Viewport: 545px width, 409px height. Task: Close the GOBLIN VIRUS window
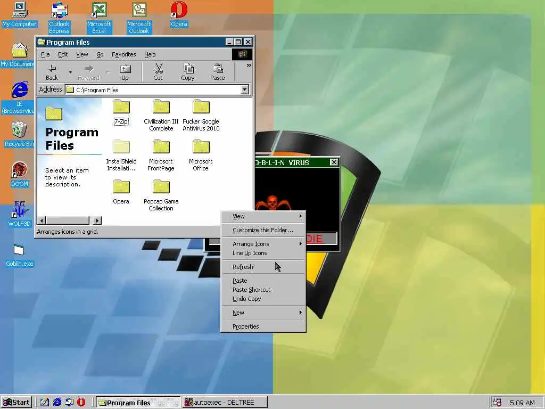pyautogui.click(x=334, y=162)
